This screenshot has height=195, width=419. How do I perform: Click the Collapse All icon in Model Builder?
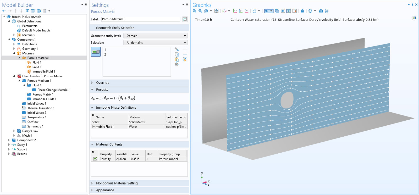pos(33,11)
